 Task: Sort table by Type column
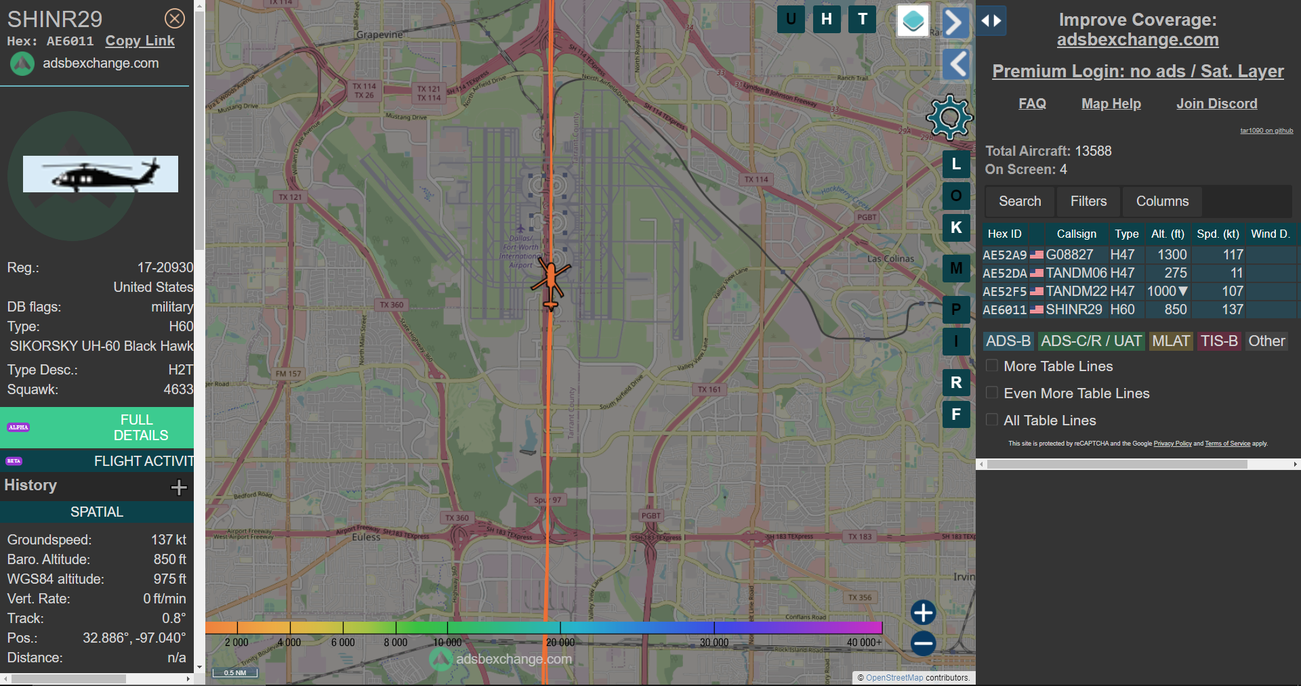[1126, 234]
